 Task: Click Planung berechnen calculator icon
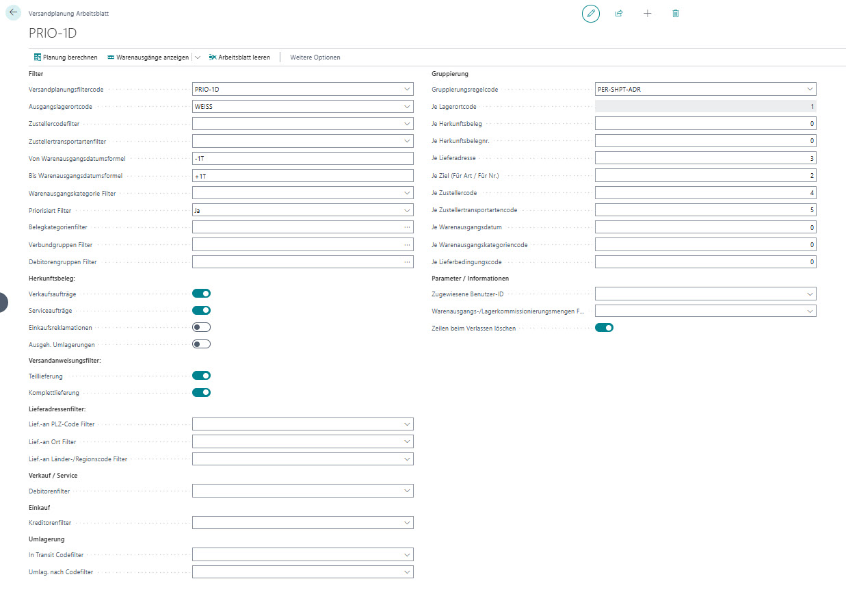38,57
